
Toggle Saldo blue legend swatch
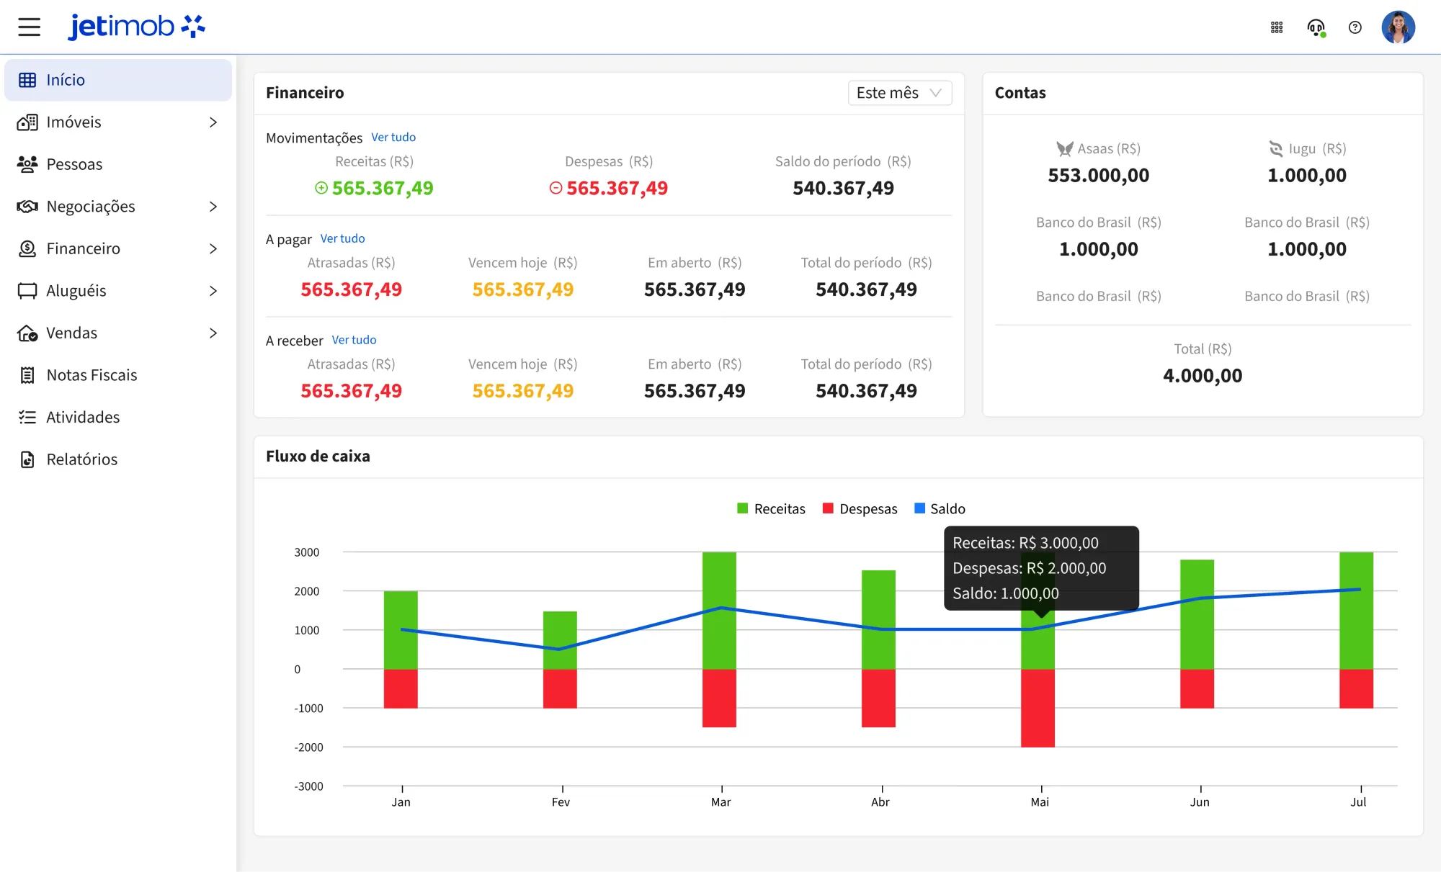tap(919, 508)
